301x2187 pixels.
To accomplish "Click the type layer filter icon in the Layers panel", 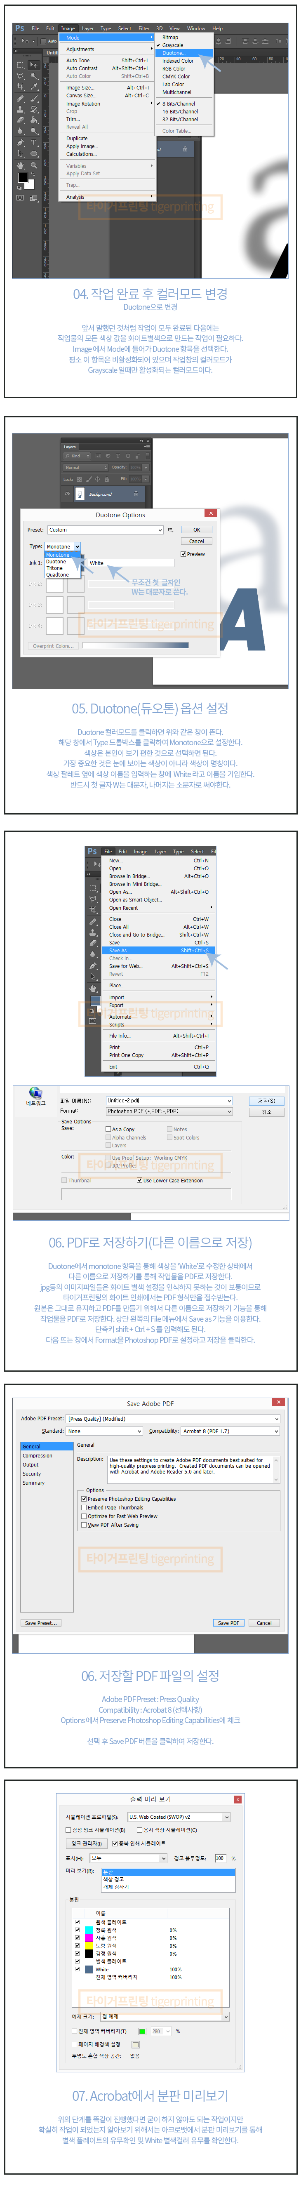I will point(118,456).
